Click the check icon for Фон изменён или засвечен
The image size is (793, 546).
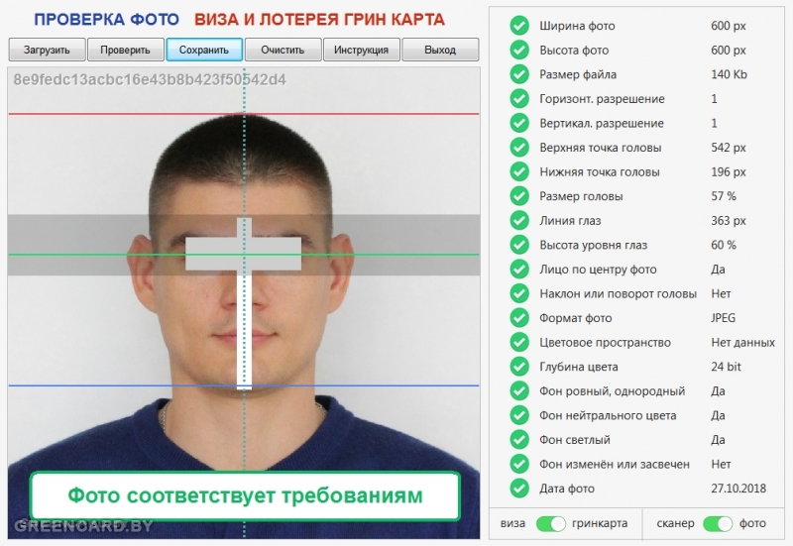tap(519, 464)
